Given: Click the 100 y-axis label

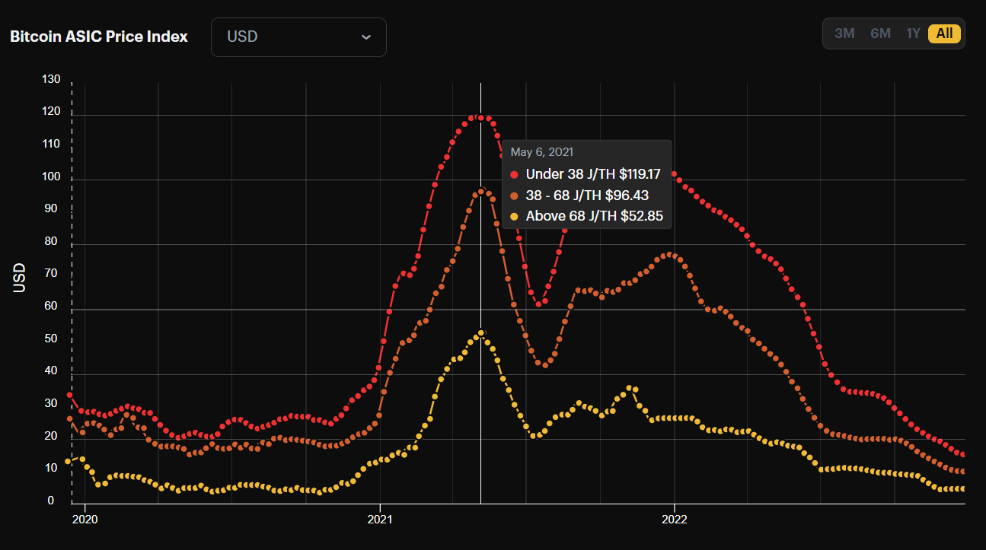Looking at the screenshot, I should click(x=51, y=176).
